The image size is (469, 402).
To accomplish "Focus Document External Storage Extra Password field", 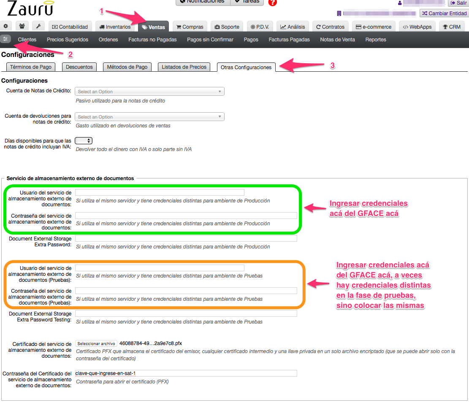I will tap(186, 238).
